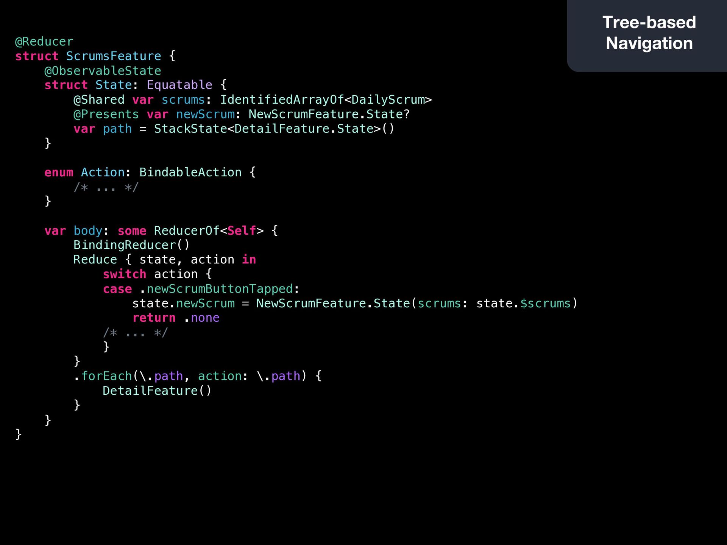Select IdentifiedArrayOf<DailyScrum> type text

coord(326,100)
